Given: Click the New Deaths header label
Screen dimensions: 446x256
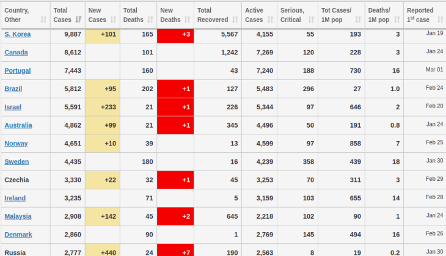Looking at the screenshot, I should 170,15.
